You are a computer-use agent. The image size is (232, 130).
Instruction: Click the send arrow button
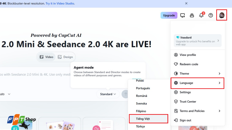click(x=125, y=94)
